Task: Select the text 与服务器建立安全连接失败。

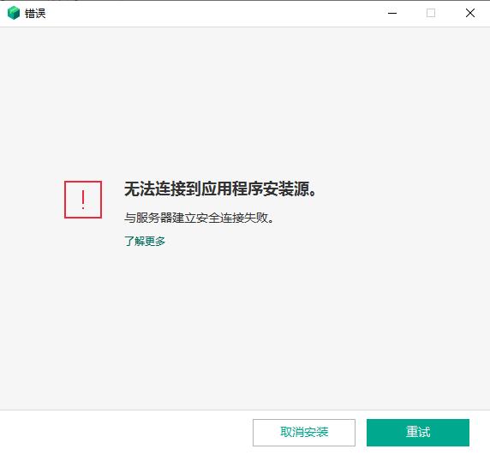Action: [199, 218]
